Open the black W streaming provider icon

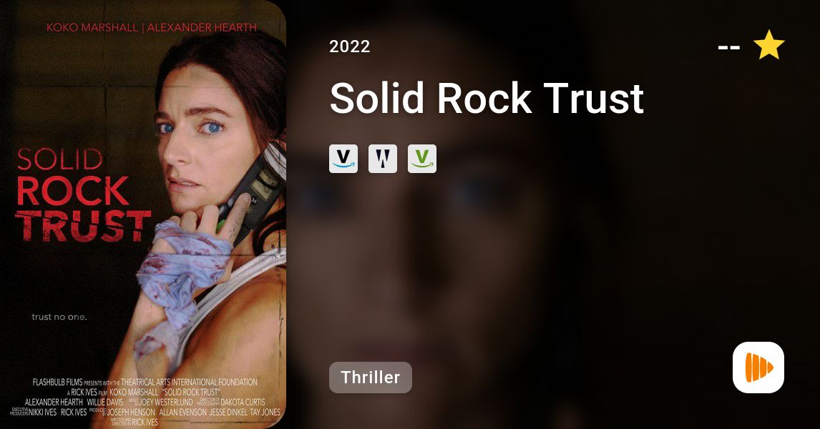[x=383, y=159]
